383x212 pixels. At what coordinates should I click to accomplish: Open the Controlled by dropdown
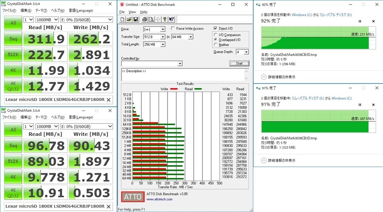click(180, 63)
